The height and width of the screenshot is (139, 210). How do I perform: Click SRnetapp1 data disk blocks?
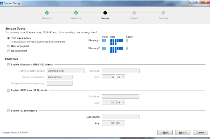117,42
